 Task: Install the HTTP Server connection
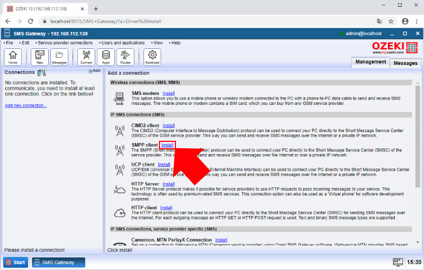(x=169, y=184)
